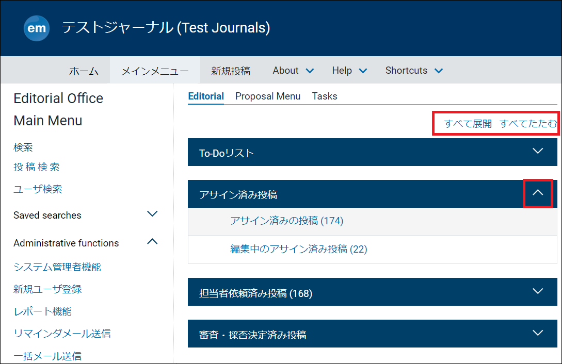Switch to the ホーム tab
Viewport: 562px width, 364px height.
[84, 70]
